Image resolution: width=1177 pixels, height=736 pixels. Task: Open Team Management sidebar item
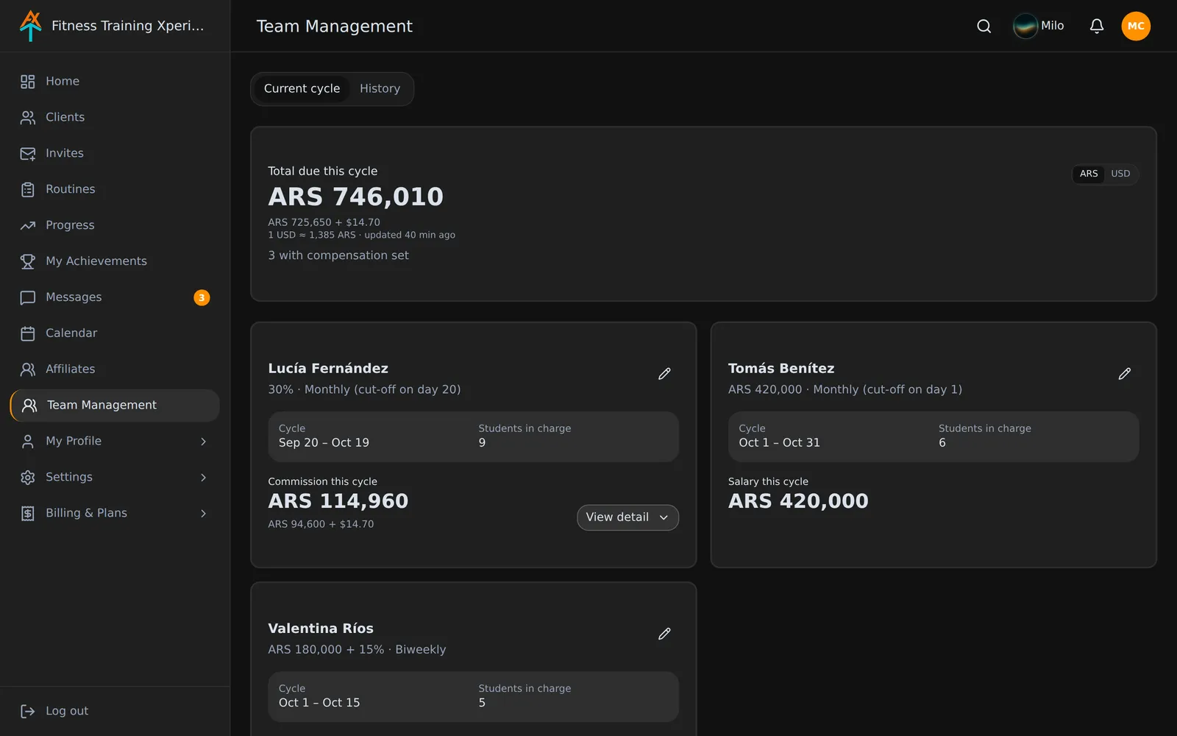(115, 406)
